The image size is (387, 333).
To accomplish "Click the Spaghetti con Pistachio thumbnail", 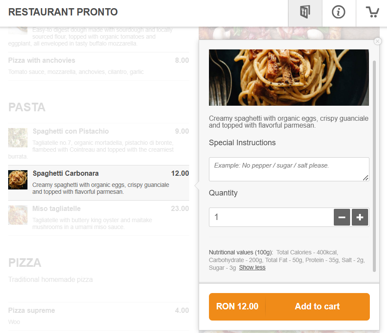I will coord(18,138).
